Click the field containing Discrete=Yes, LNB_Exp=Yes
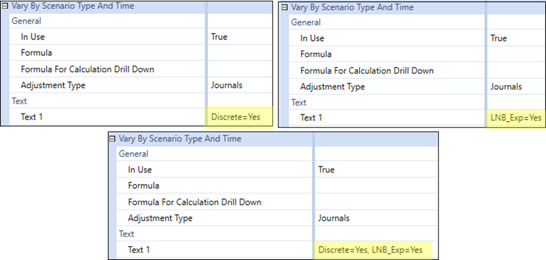Image resolution: width=546 pixels, height=260 pixels. click(x=370, y=249)
